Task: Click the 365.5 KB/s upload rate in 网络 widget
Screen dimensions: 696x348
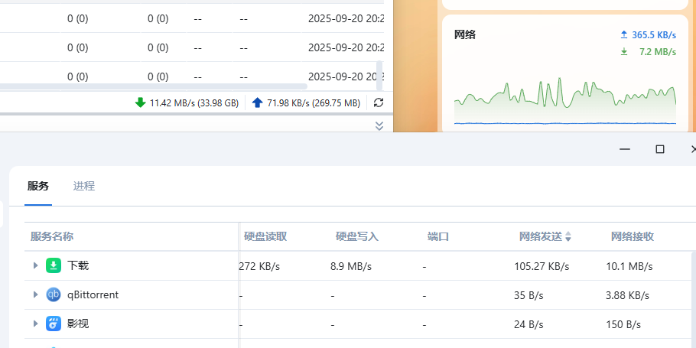Action: (x=654, y=34)
